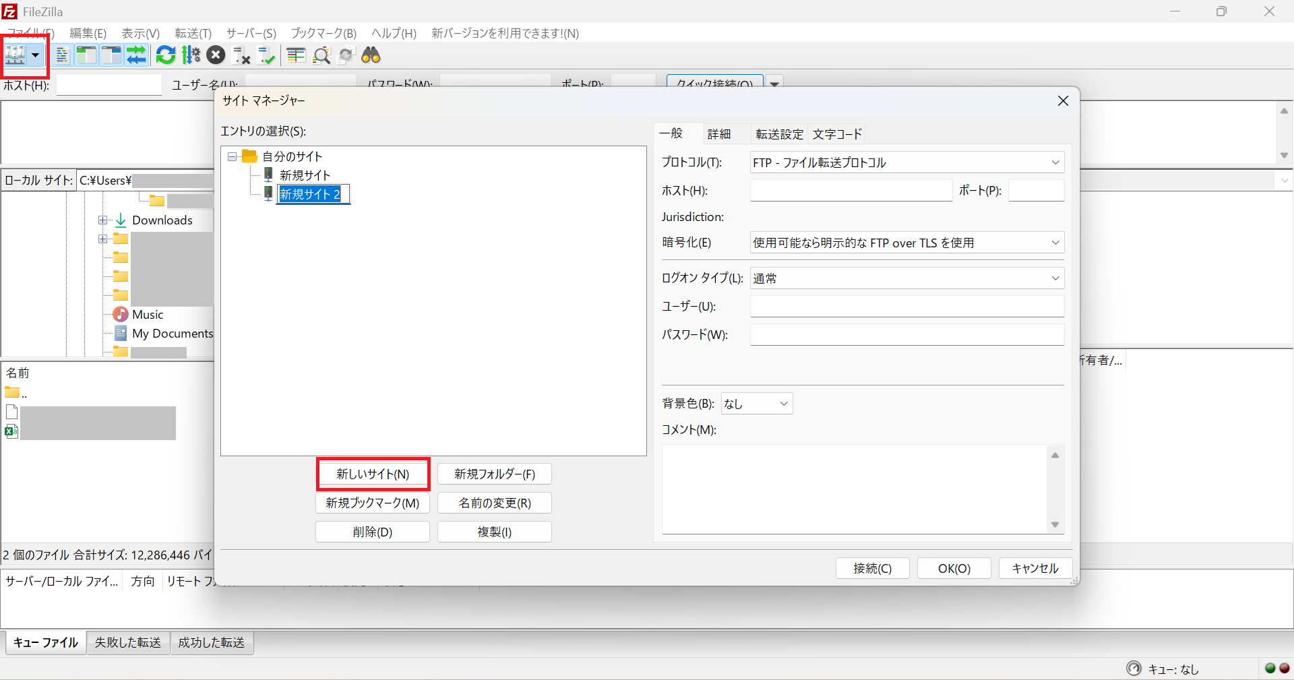Open the プロトコル dropdown
The image size is (1294, 680).
[906, 162]
